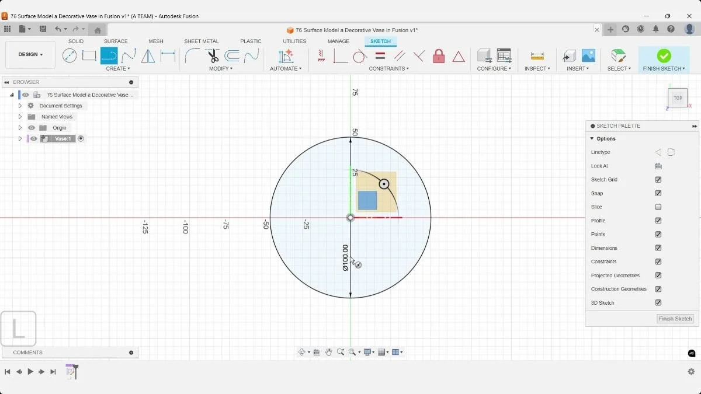Screen dimensions: 701x394
Task: Click the Save disk icon
Action: (x=43, y=29)
